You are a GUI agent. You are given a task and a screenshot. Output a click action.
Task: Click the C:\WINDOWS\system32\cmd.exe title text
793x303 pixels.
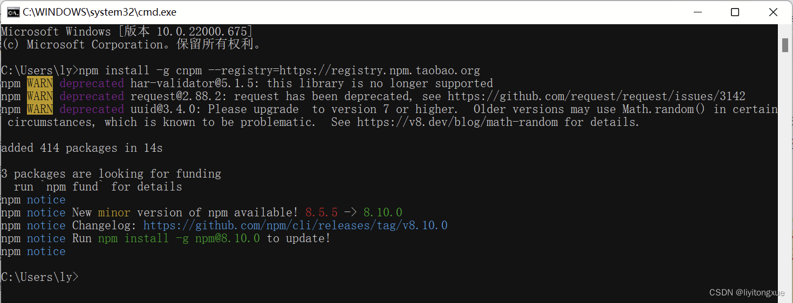(x=99, y=12)
